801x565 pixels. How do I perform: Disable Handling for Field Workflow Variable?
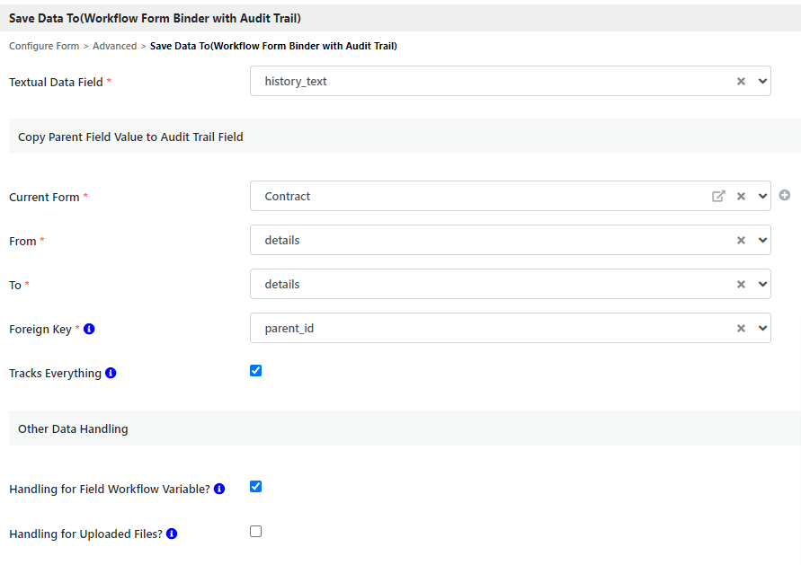click(x=255, y=487)
